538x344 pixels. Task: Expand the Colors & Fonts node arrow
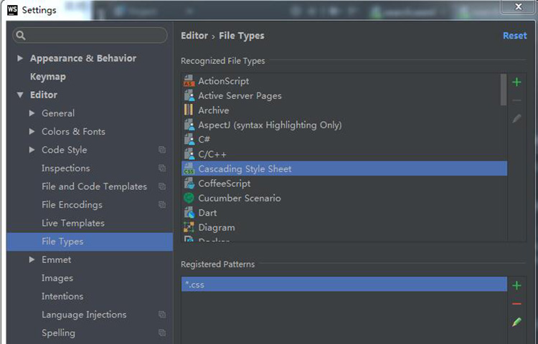[x=32, y=131]
